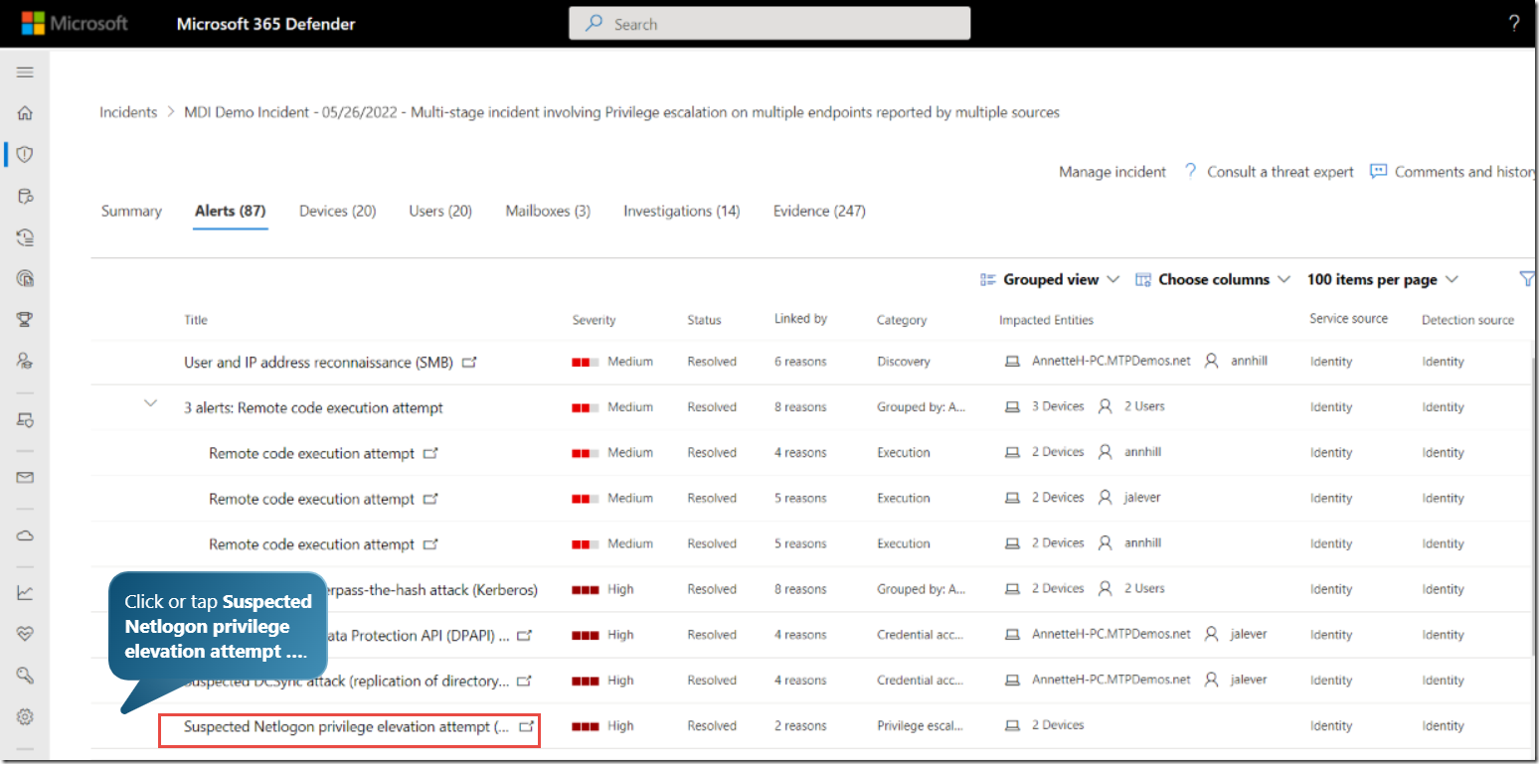Switch to the Users (20) tab

pyautogui.click(x=440, y=211)
